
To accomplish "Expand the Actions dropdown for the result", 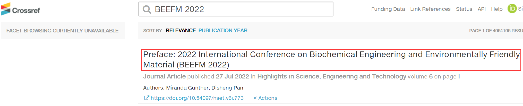I will coord(265,98).
